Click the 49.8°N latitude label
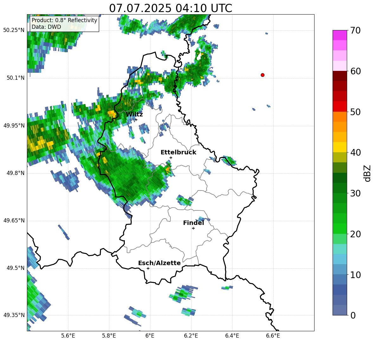Image resolution: width=375 pixels, height=342 pixels. (15, 173)
